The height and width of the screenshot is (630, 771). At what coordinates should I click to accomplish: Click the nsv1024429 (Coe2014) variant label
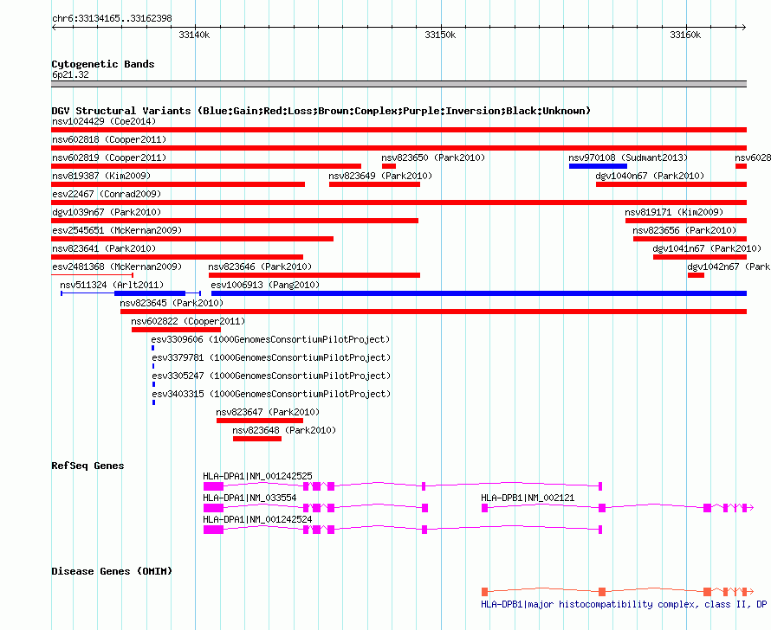(104, 121)
